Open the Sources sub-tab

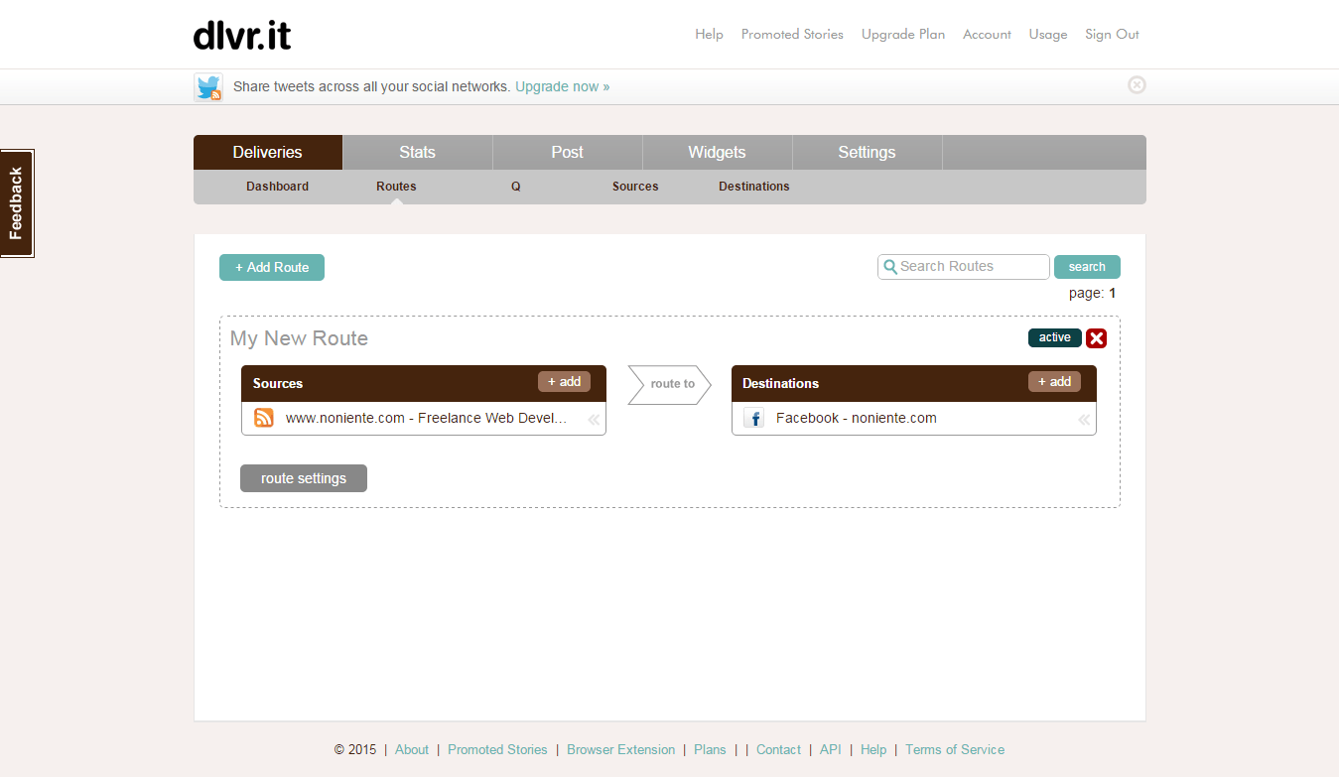635,187
